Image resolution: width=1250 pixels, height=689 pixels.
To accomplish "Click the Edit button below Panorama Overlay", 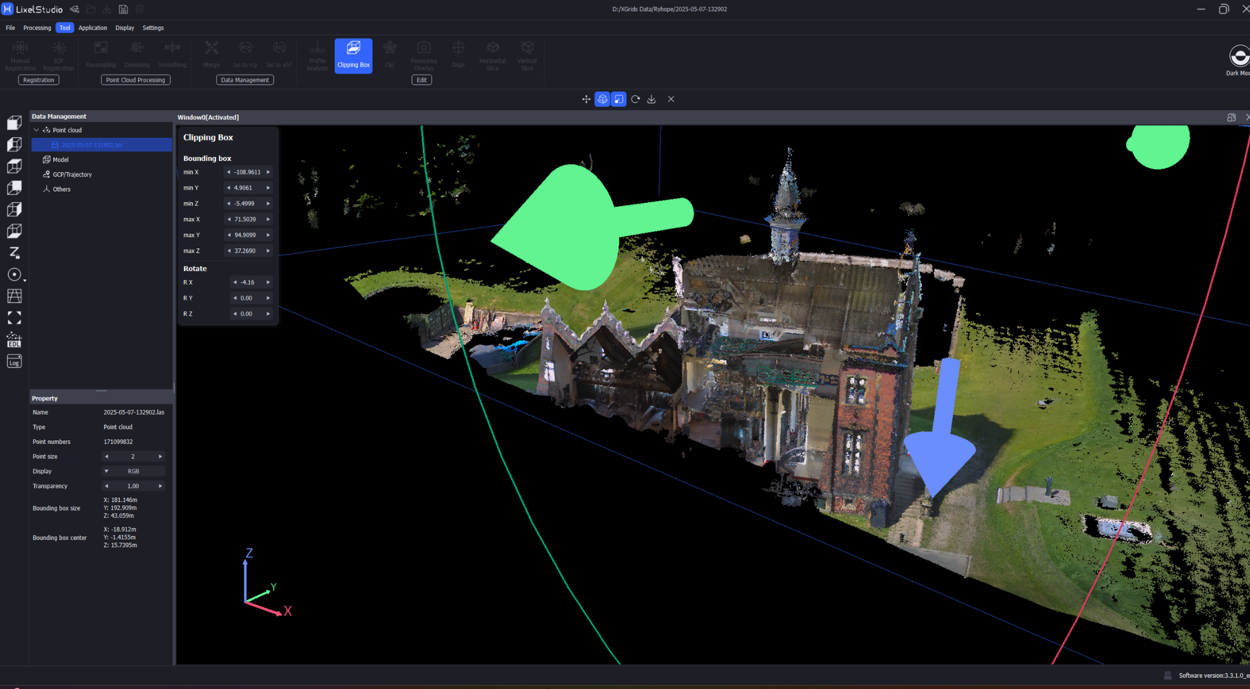I will (422, 79).
